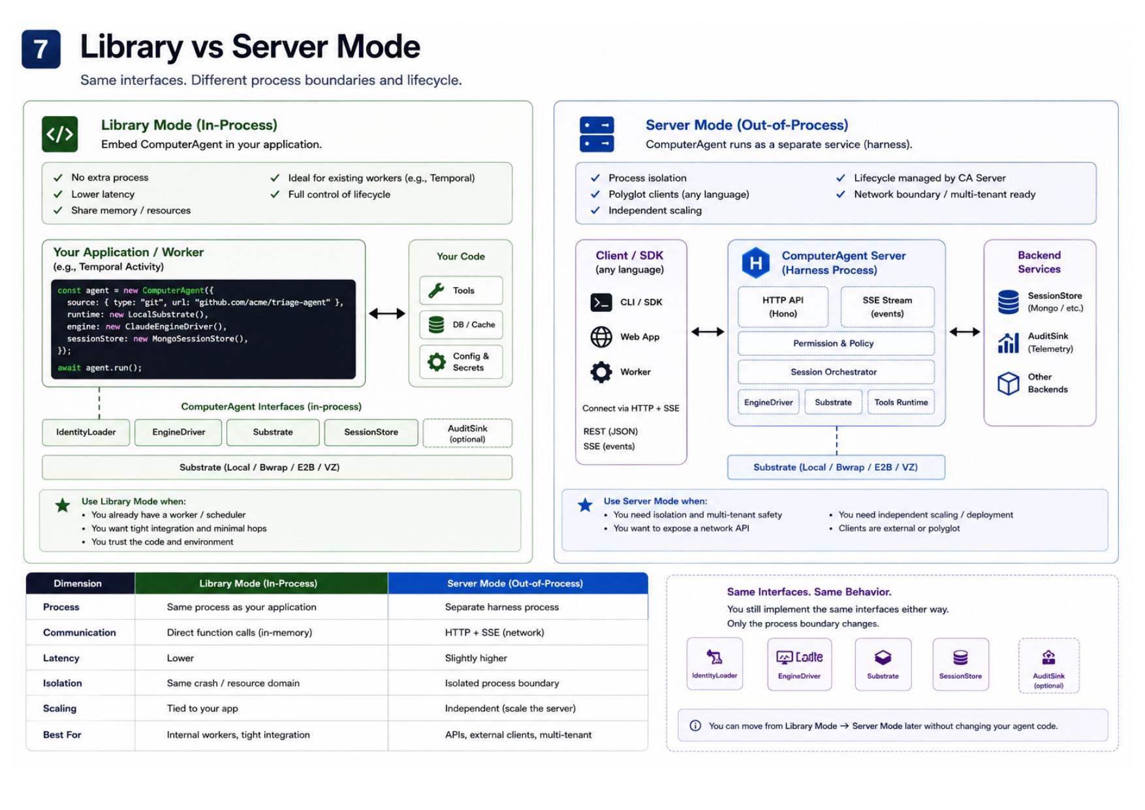1145x810 pixels.
Task: Click the green star beside Use Library Mode when
Action: [x=63, y=505]
